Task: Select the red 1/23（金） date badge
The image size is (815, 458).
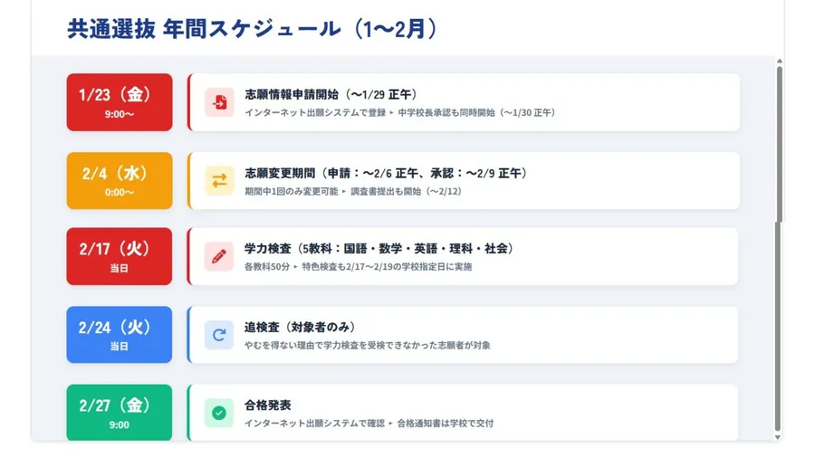Action: [120, 102]
